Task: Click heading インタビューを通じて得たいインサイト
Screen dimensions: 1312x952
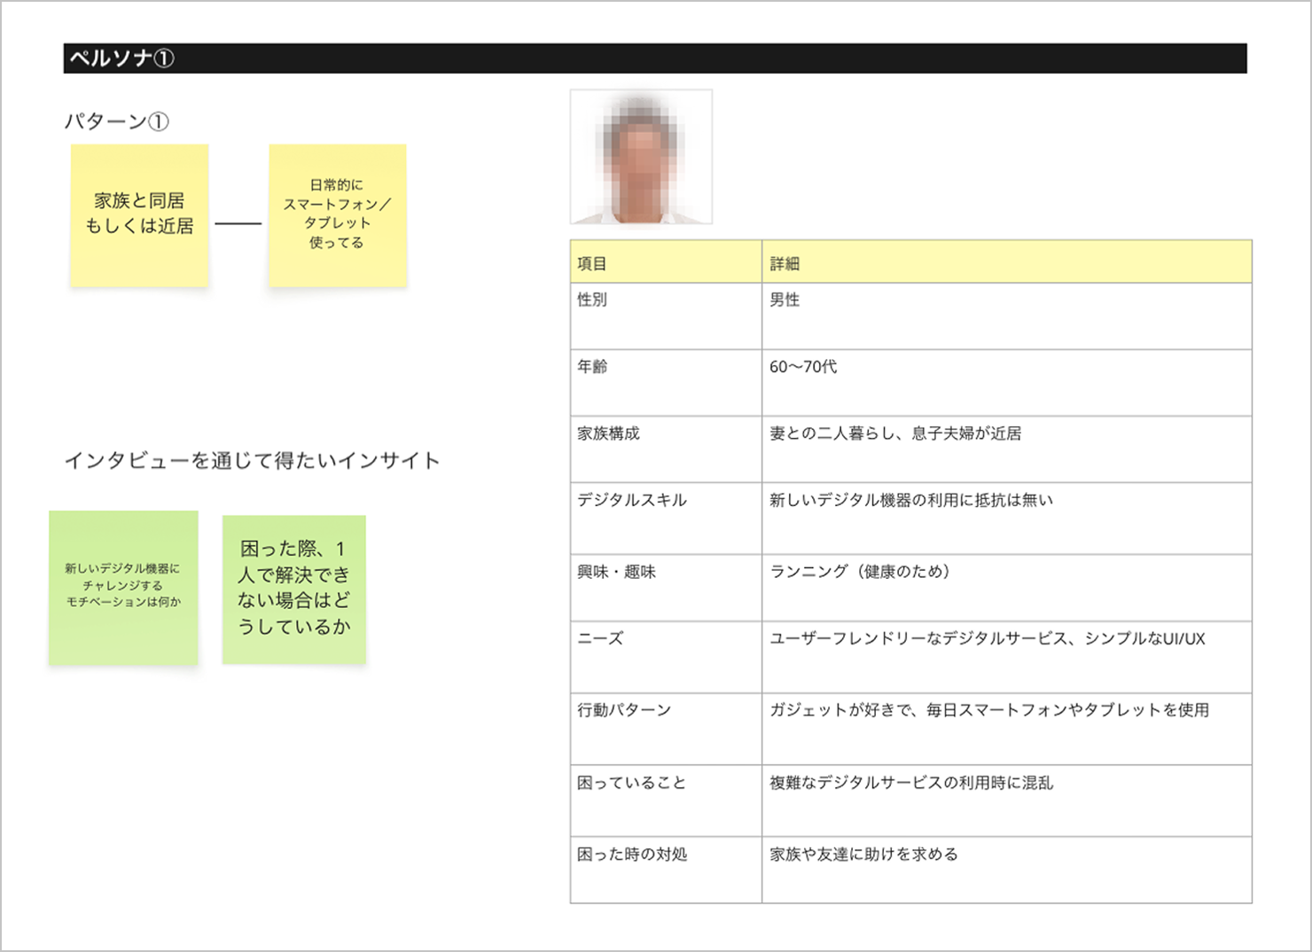Action: 252,461
